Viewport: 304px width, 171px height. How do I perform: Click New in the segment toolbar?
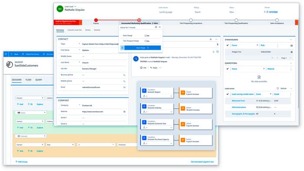point(15,54)
